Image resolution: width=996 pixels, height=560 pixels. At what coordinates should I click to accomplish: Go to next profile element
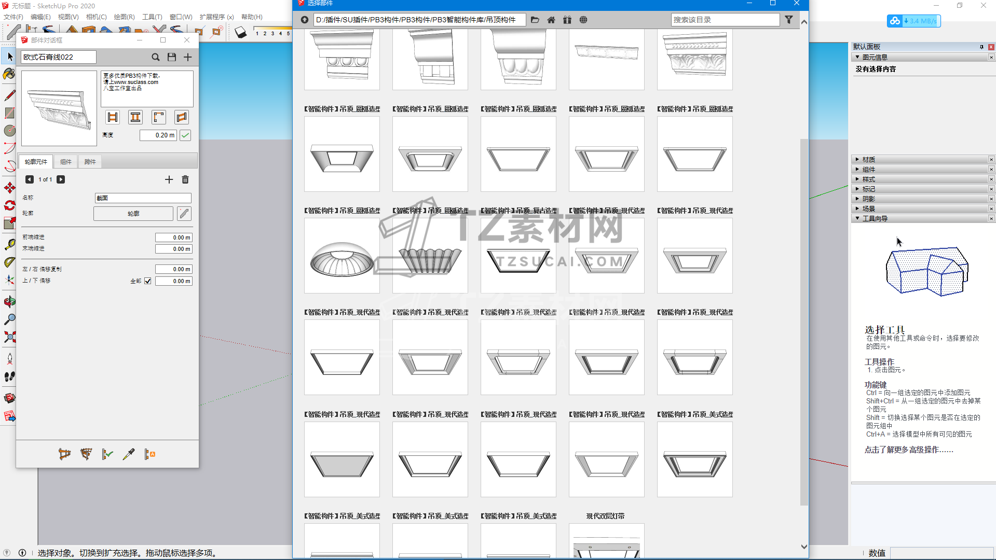pos(61,179)
